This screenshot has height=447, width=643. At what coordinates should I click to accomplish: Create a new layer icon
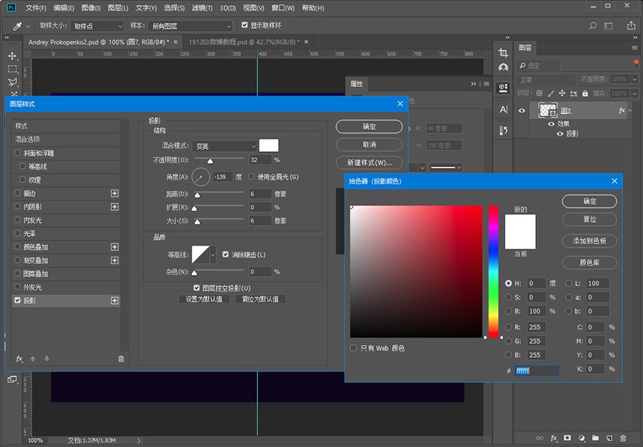[610, 438]
